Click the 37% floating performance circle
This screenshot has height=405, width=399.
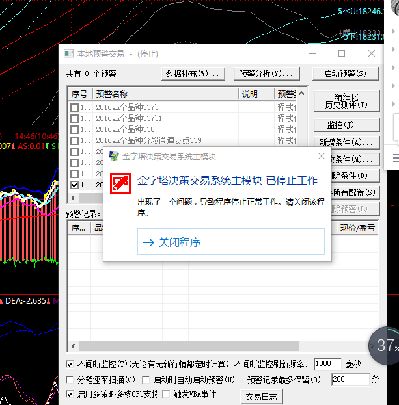385,345
